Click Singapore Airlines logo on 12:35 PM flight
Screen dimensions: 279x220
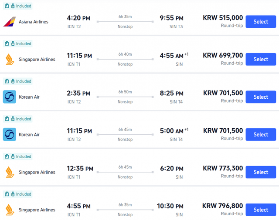click(10, 172)
